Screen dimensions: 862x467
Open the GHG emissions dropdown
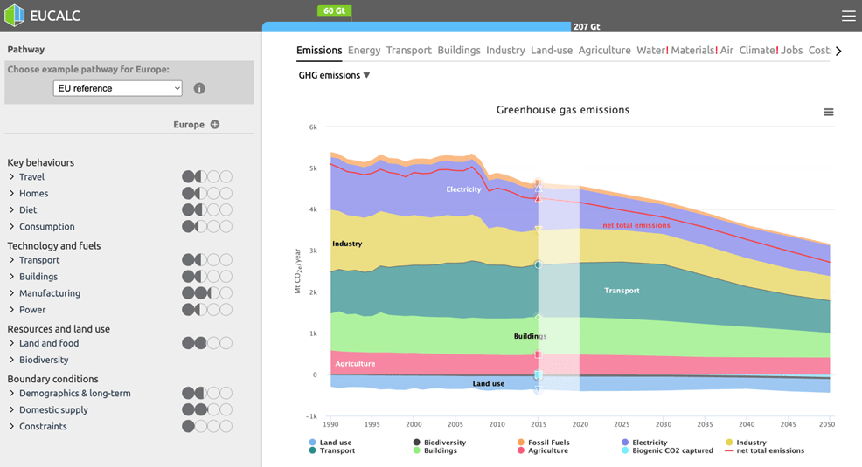click(x=334, y=75)
